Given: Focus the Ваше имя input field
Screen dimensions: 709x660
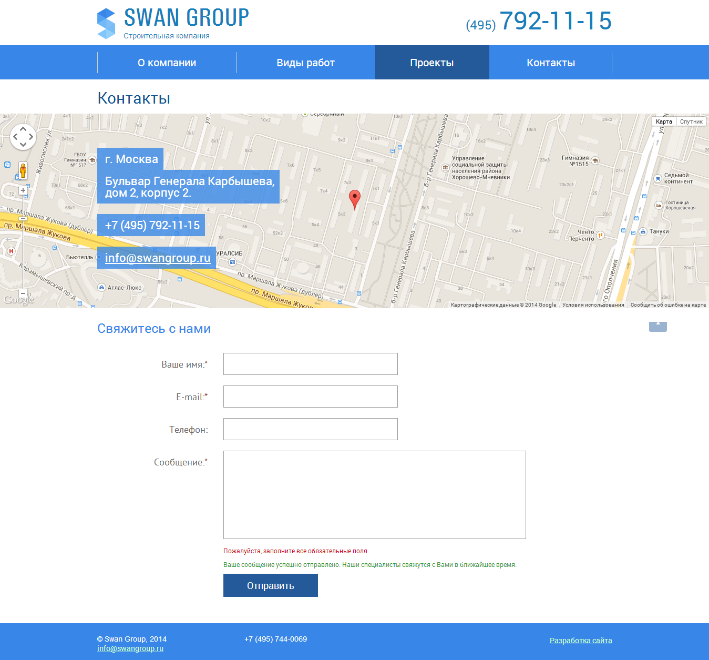Looking at the screenshot, I should pyautogui.click(x=311, y=364).
